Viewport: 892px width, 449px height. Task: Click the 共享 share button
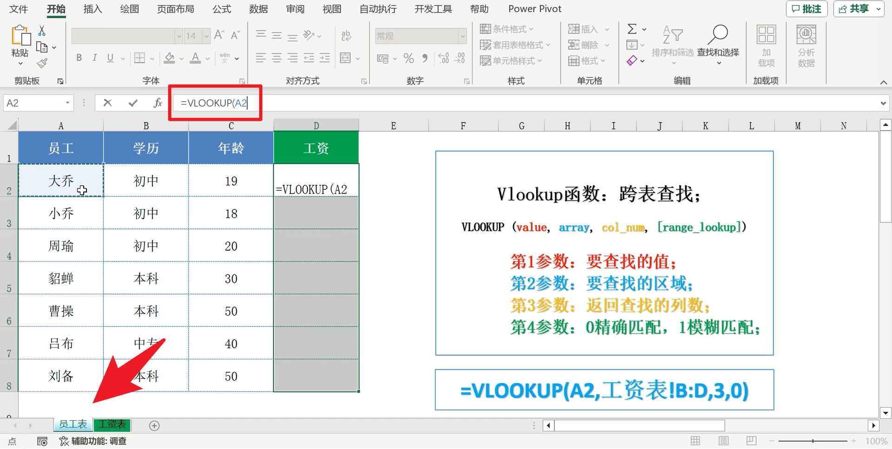point(859,9)
